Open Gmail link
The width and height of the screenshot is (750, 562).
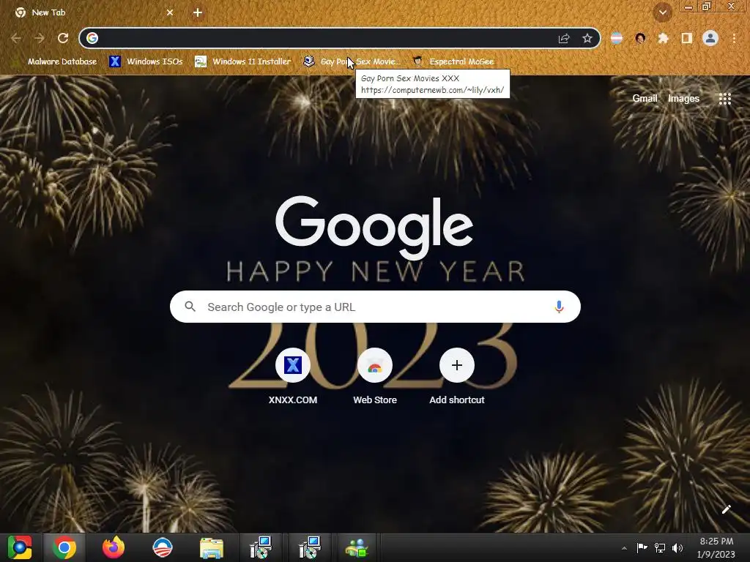pos(645,99)
